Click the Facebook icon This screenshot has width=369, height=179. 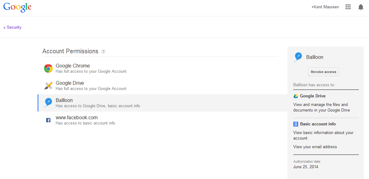(x=48, y=120)
